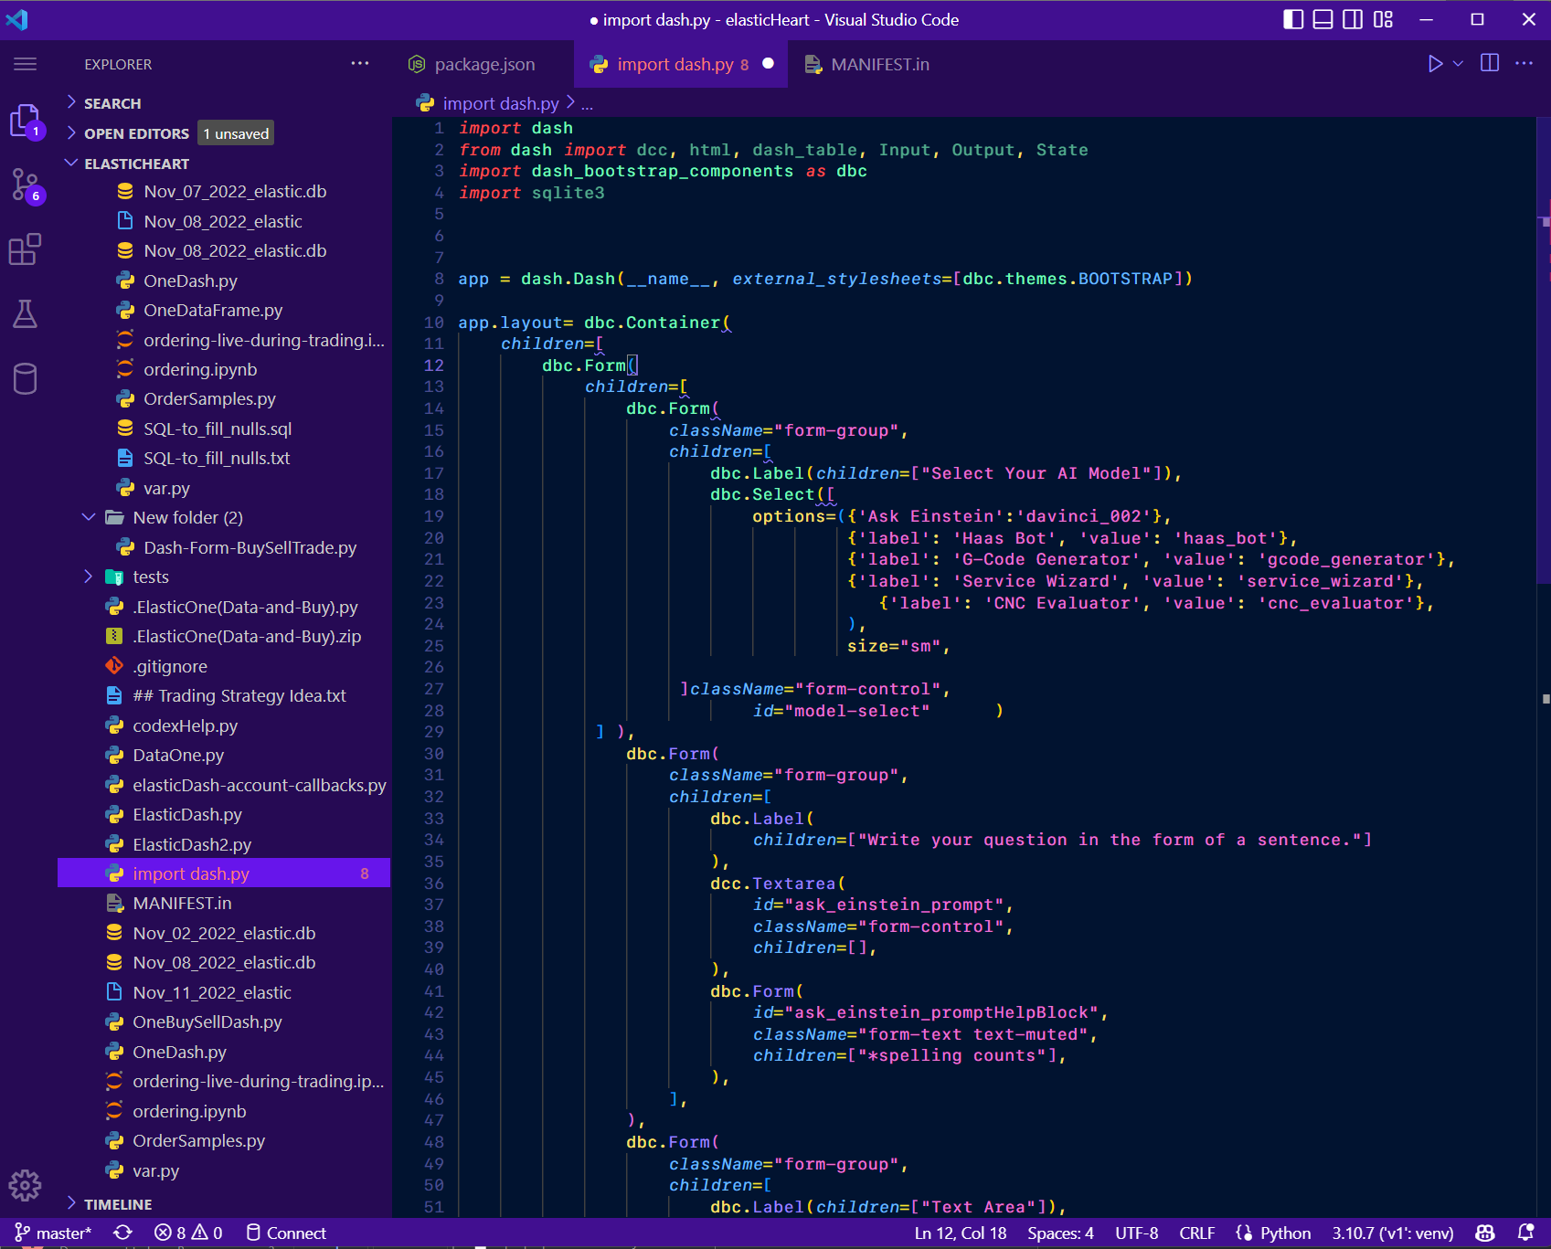The image size is (1551, 1249).
Task: Switch to the MANIFEST.in tab
Action: pyautogui.click(x=877, y=64)
